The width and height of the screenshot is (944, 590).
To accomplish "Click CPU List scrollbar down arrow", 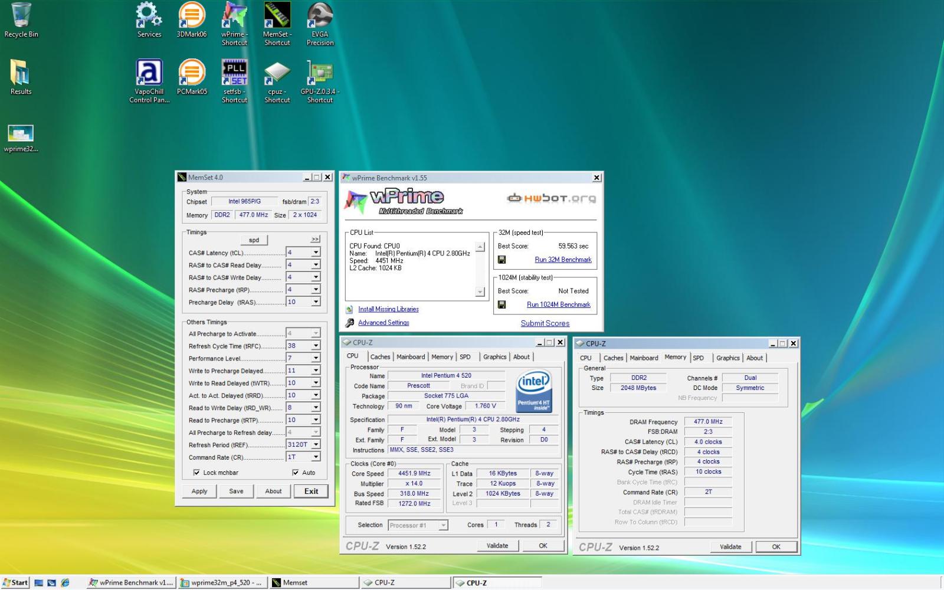I will 480,291.
